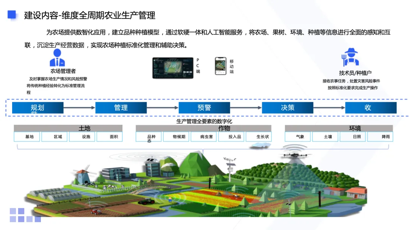Click the orange-roofed farmhouse
409x230 pixels.
click(x=357, y=194)
